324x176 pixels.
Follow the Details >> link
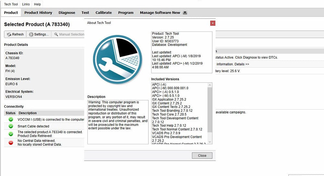[x=242, y=64]
